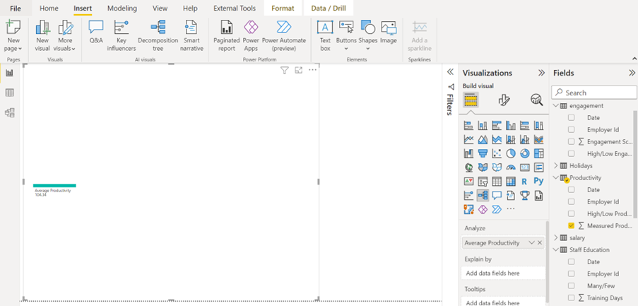Screen dimensions: 638x306
Task: Collapse the Visualizations pane
Action: [541, 73]
